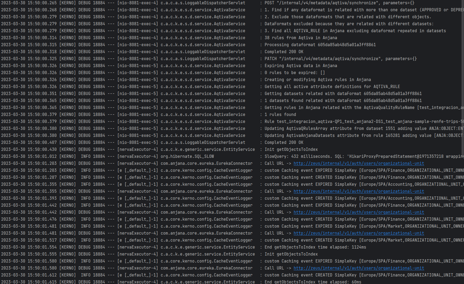Click the "1 datasets found related" log message
This screenshot has width=464, height=284.
[x=343, y=101]
